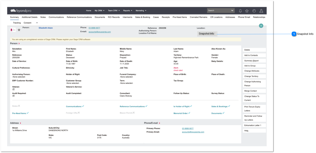316x153 pixels.
Task: Open the user profile icon
Action: point(261,11)
